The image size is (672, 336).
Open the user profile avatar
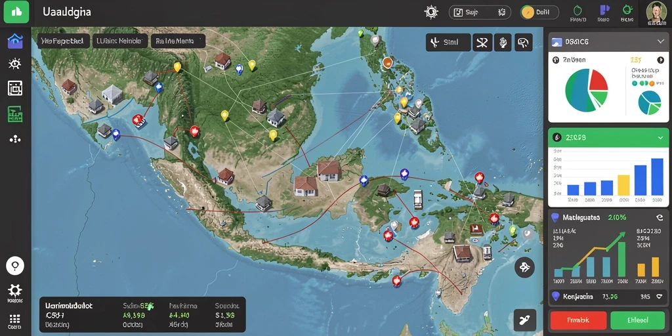point(656,12)
